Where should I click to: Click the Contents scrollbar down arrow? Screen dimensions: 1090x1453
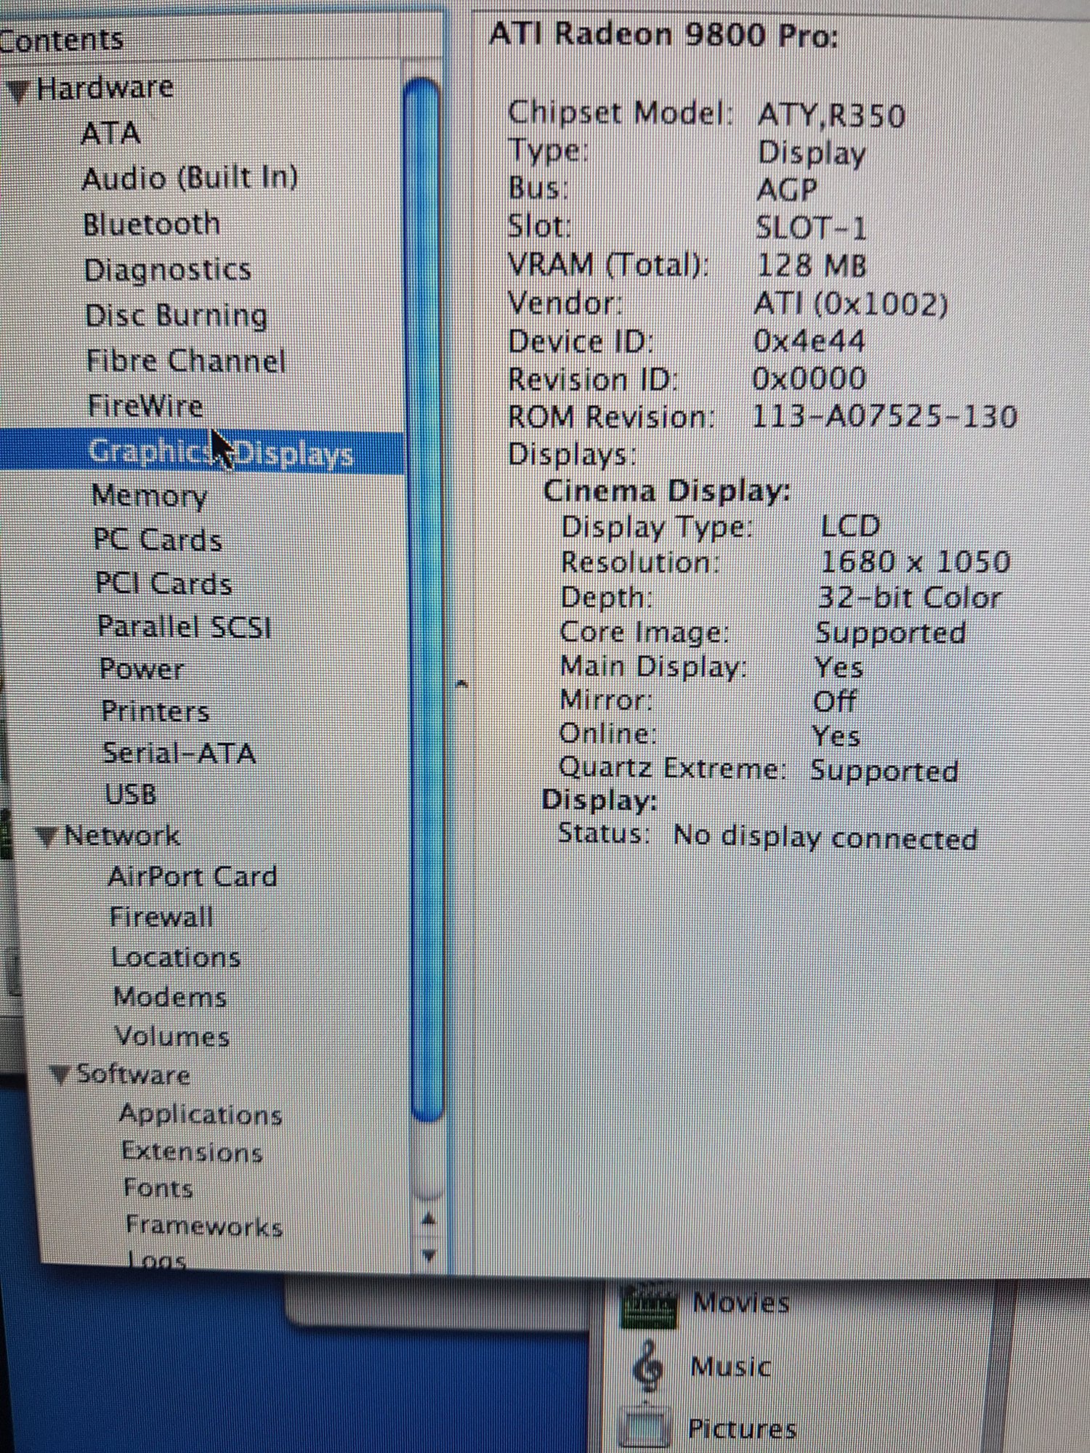[429, 1255]
